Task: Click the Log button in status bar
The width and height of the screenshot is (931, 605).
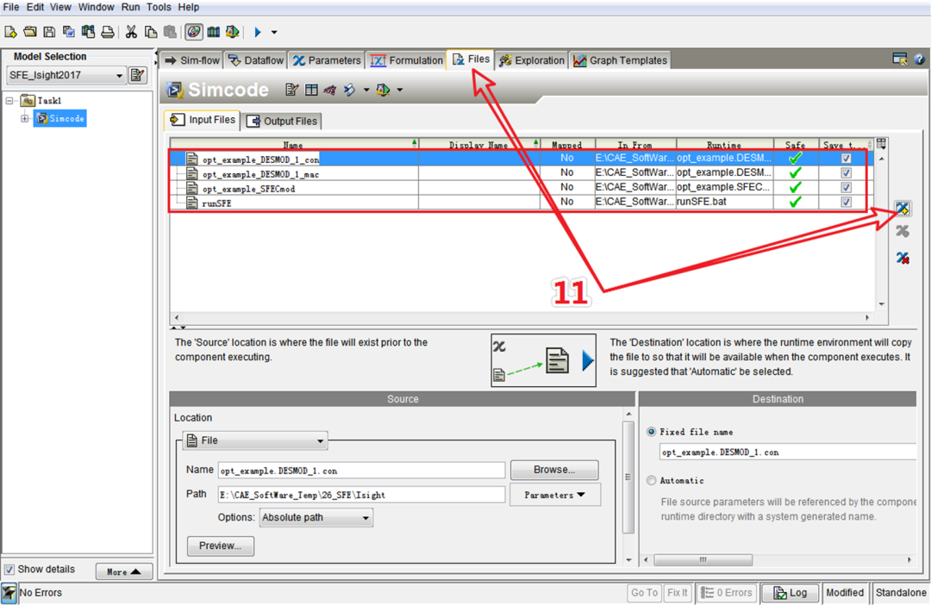Action: 790,593
